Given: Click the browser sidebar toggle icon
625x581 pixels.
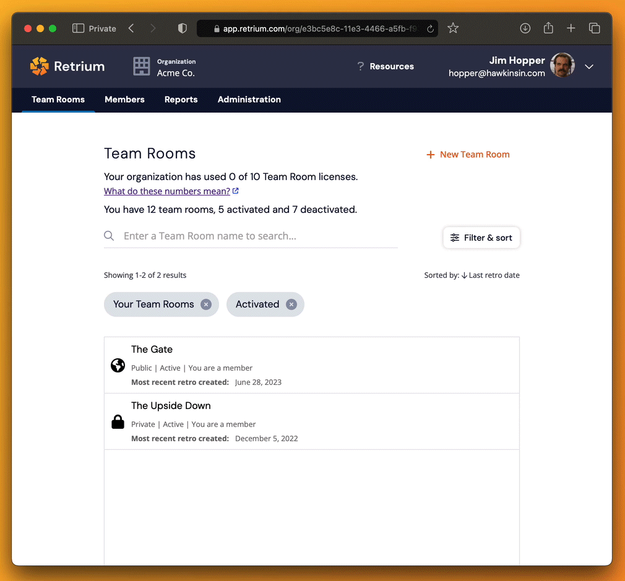Looking at the screenshot, I should (78, 28).
